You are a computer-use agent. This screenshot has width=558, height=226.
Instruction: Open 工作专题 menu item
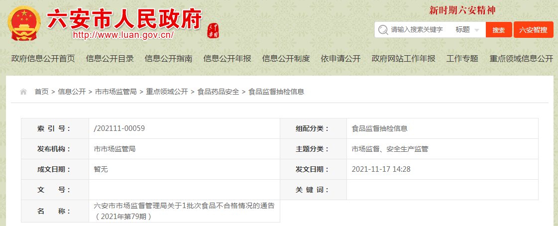pyautogui.click(x=462, y=59)
